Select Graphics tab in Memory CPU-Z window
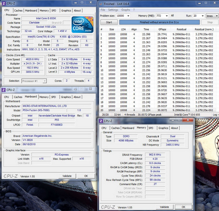219x211 pixels. (x=163, y=128)
